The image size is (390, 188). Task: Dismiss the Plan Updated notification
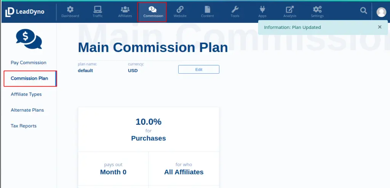point(379,27)
